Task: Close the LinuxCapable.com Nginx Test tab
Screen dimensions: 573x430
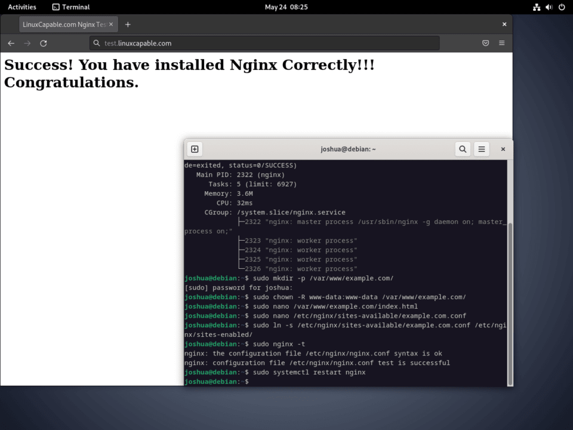Action: click(111, 24)
